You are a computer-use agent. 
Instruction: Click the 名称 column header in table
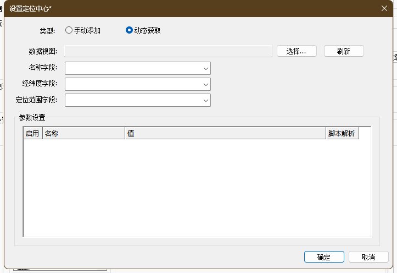83,134
